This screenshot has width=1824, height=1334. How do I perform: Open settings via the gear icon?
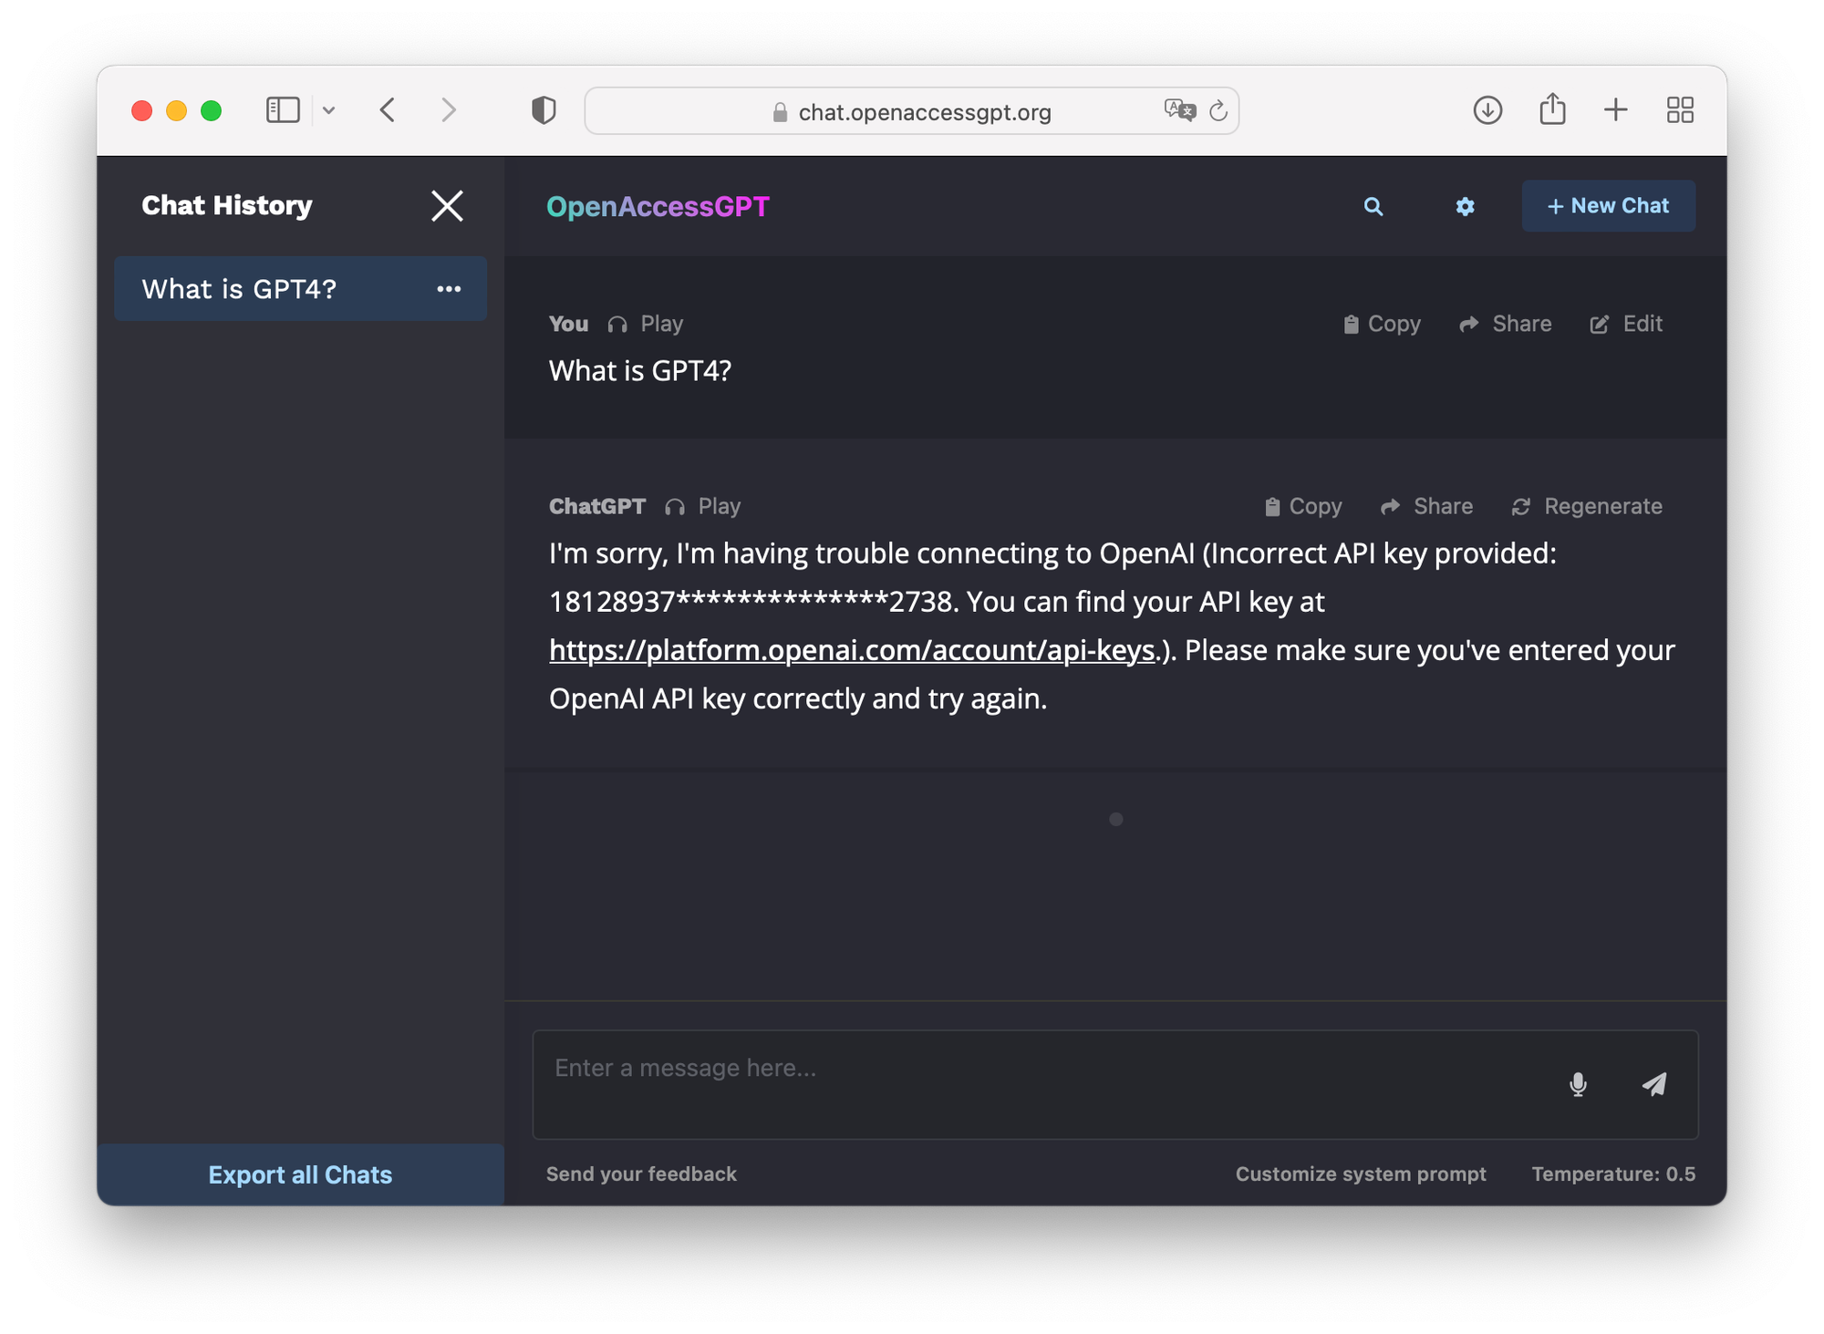click(x=1465, y=207)
